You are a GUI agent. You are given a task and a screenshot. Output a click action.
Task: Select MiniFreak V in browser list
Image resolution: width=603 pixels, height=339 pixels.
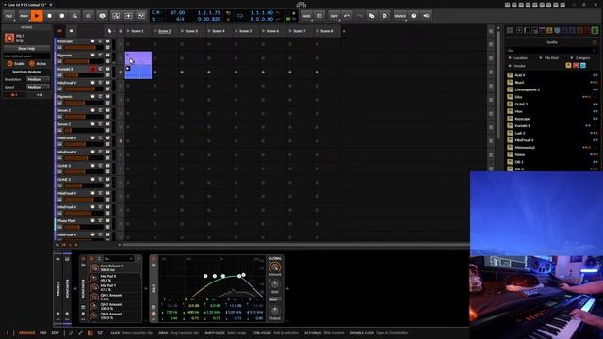552,140
